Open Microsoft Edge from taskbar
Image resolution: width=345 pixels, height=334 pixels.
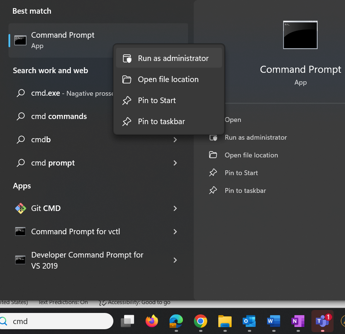pyautogui.click(x=176, y=321)
